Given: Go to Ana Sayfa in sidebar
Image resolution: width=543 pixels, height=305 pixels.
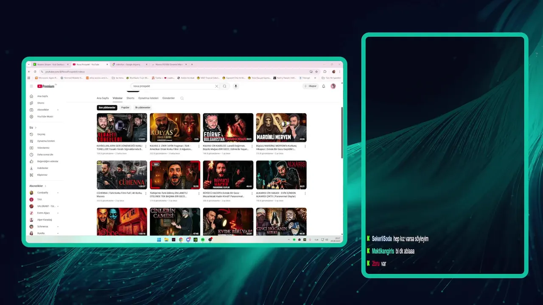Looking at the screenshot, I should [x=42, y=96].
